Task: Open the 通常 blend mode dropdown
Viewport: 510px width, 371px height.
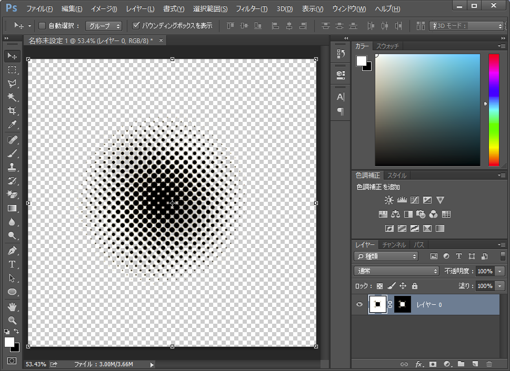Action: coord(397,271)
